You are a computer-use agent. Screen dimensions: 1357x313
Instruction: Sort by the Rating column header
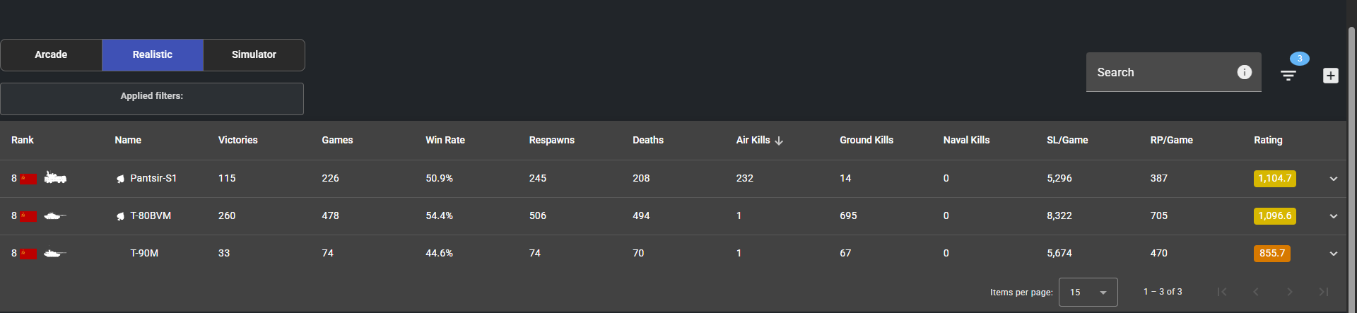(1267, 141)
